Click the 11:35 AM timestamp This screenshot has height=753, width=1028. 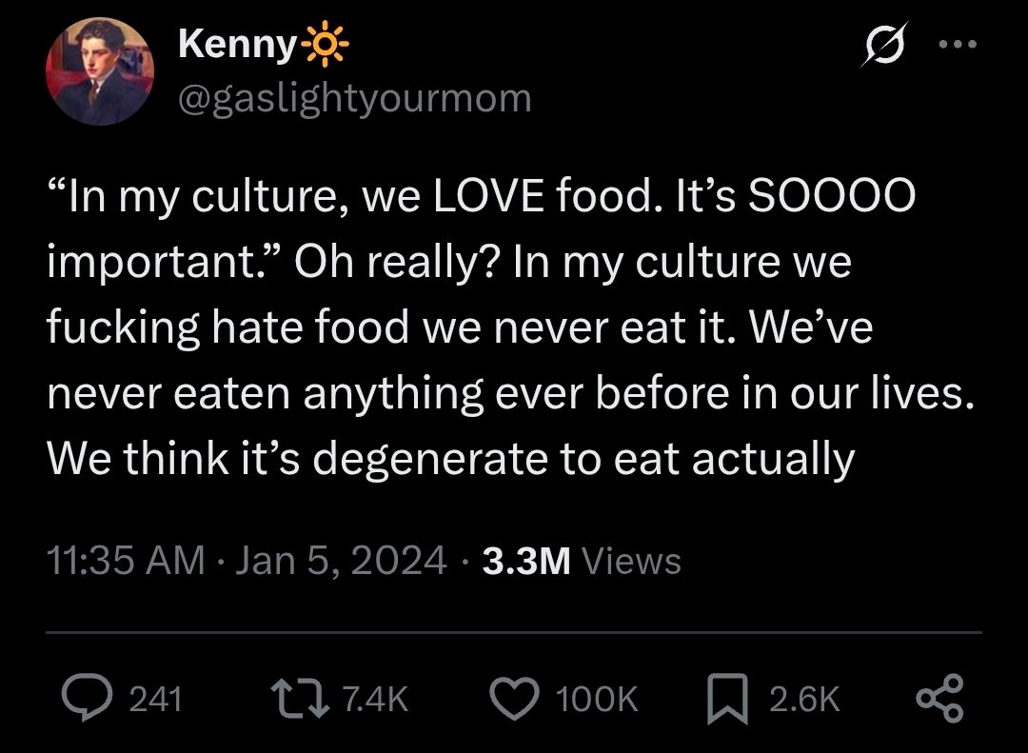(126, 561)
